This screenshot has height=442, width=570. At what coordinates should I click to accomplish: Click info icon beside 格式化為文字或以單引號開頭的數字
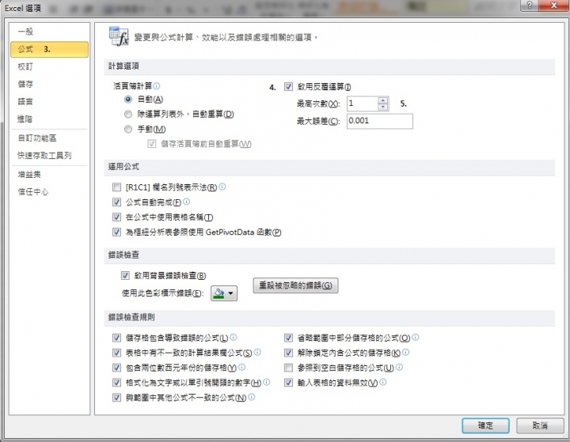267,382
